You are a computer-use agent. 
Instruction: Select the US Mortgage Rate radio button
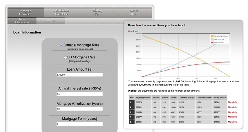coord(65,58)
